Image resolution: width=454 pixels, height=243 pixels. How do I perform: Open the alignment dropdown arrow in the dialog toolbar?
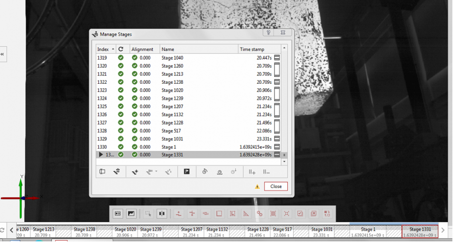156,172
